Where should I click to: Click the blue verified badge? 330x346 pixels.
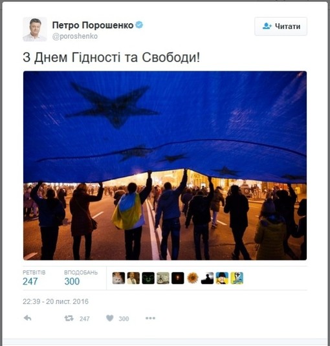click(139, 25)
